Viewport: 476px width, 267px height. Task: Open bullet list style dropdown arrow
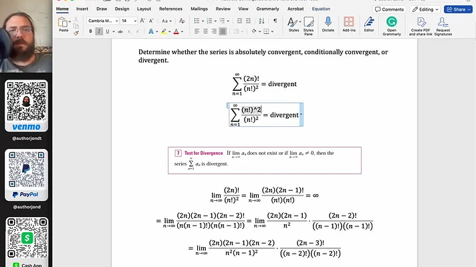pos(203,21)
